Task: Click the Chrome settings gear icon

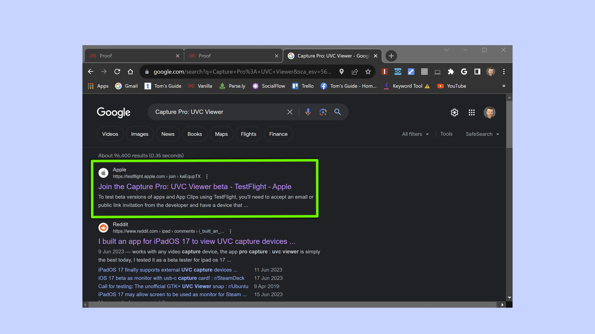Action: pos(454,112)
